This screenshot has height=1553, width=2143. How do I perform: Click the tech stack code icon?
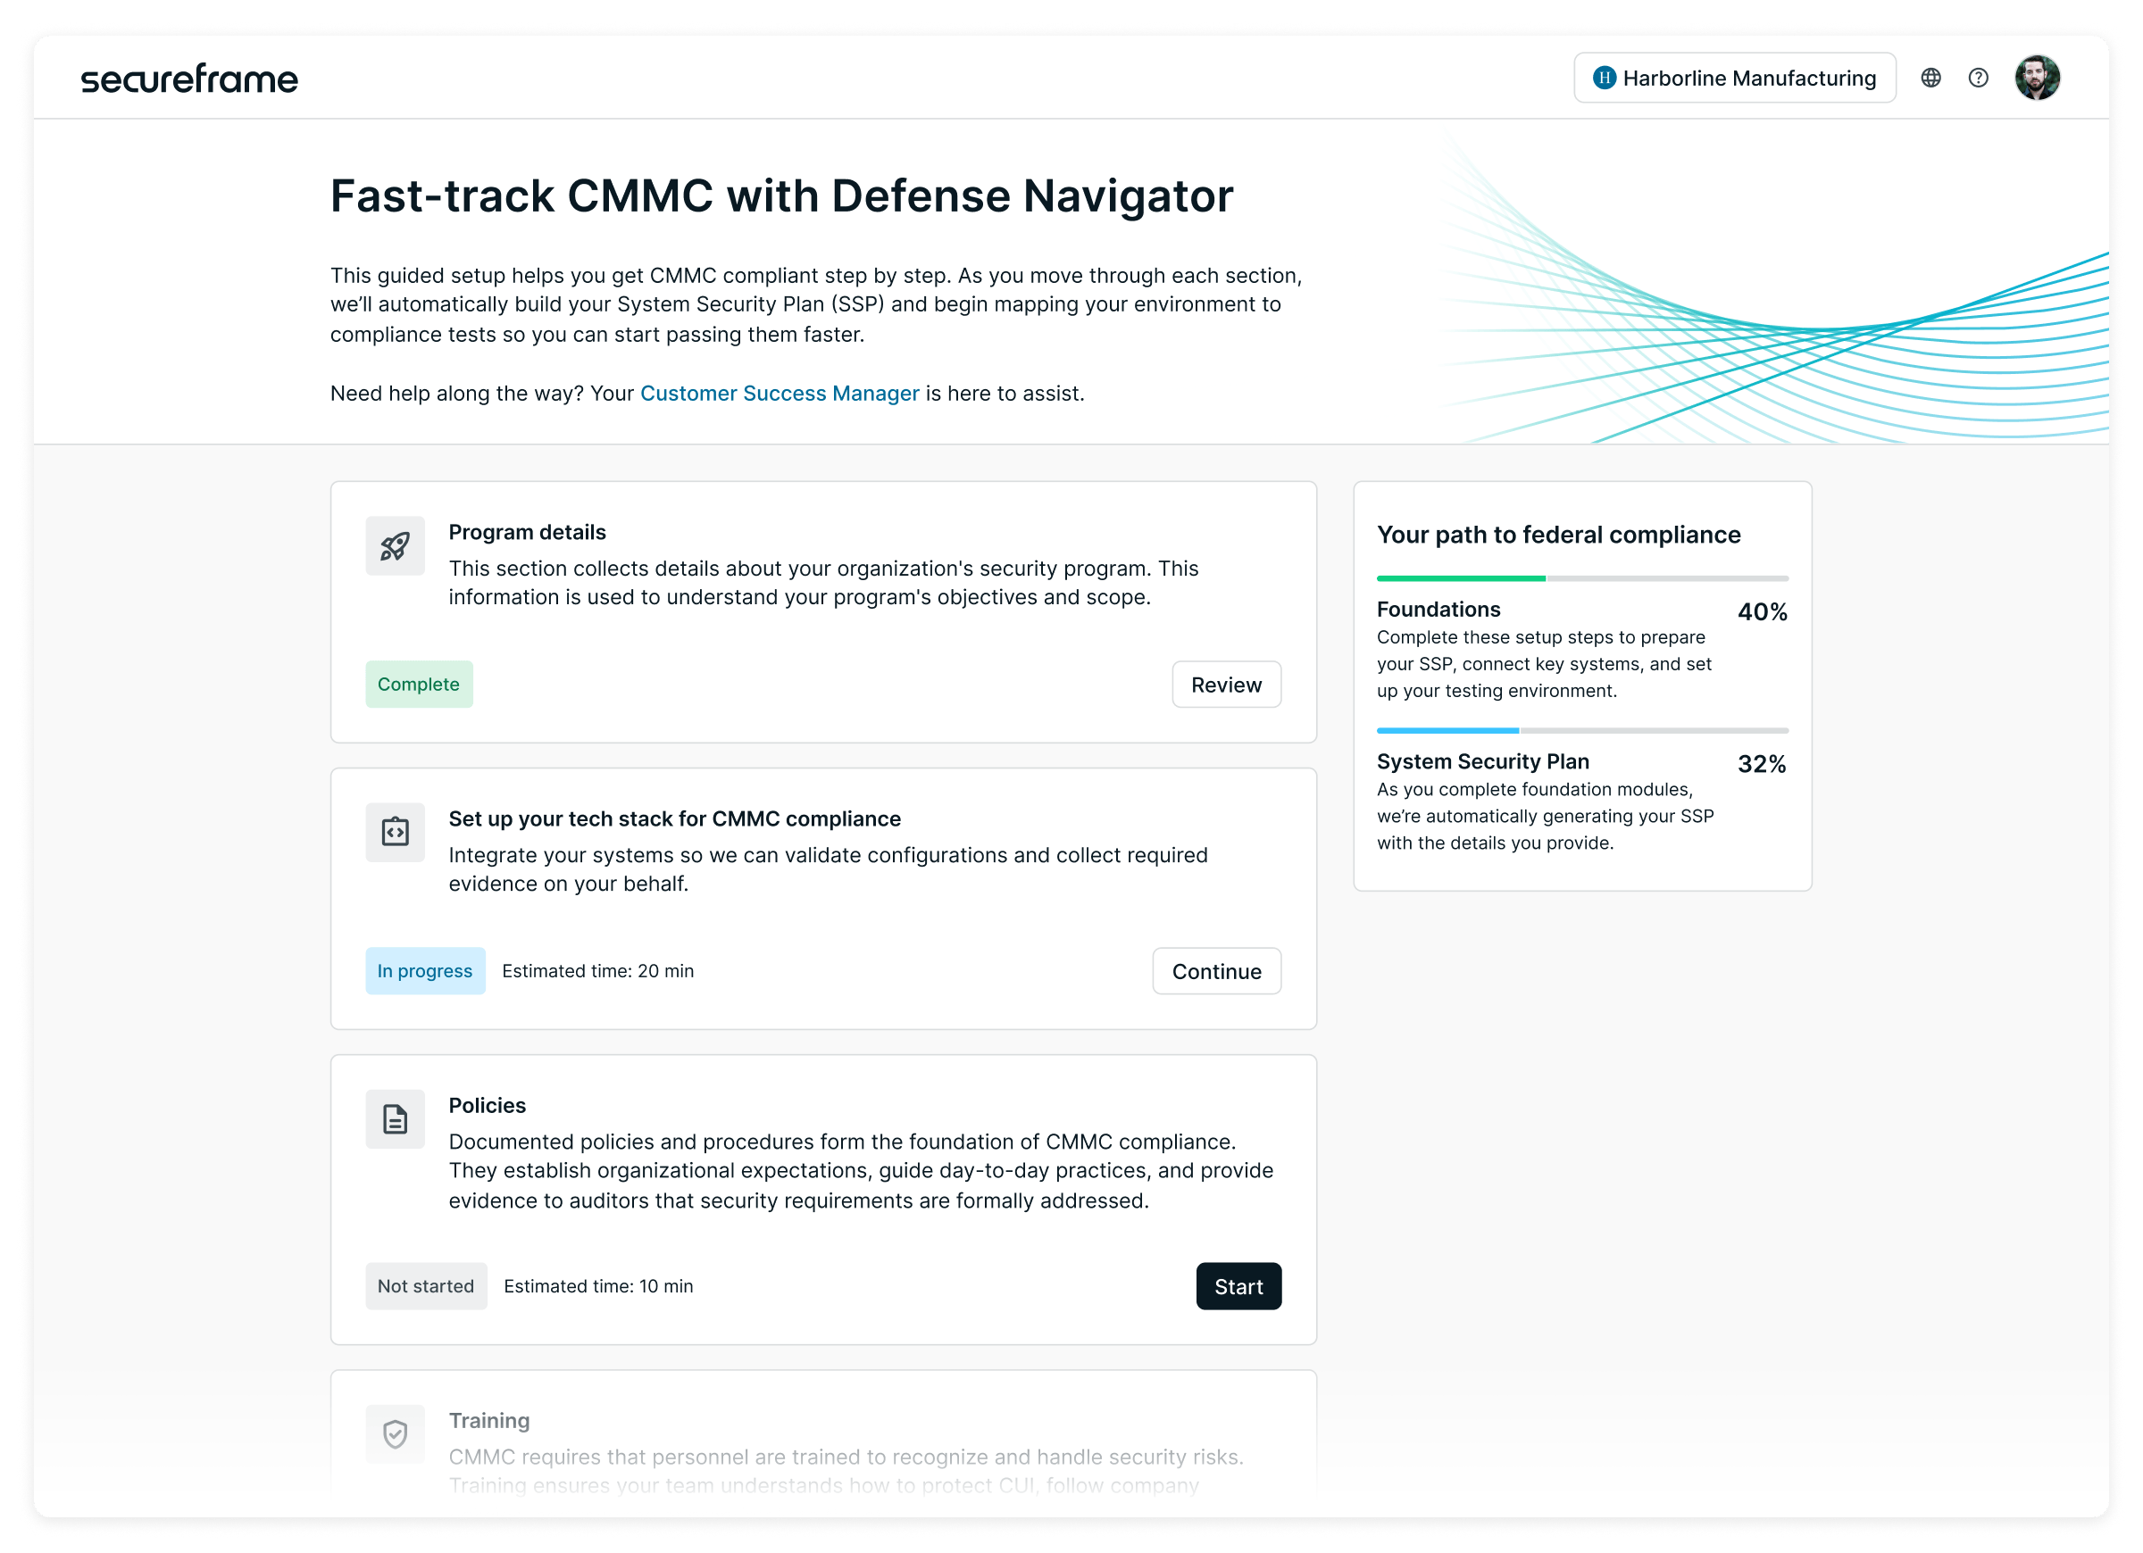pyautogui.click(x=395, y=832)
